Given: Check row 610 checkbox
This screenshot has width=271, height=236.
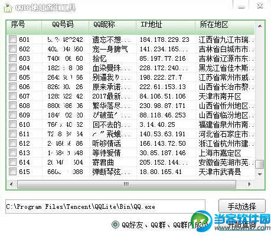Looking at the screenshot, I should 12,124.
